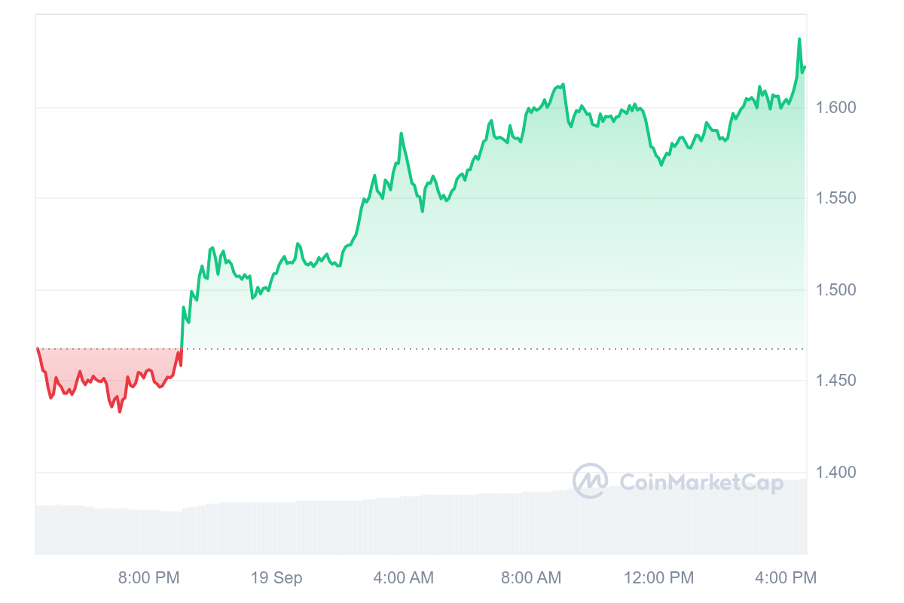Select the 1.400 price axis label
The image size is (904, 603).
click(x=836, y=473)
